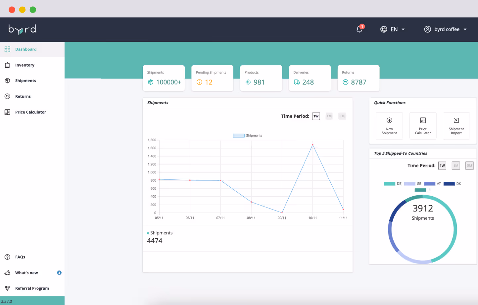This screenshot has width=478, height=305.
Task: Click the Shipment Import quick function button
Action: pyautogui.click(x=456, y=126)
